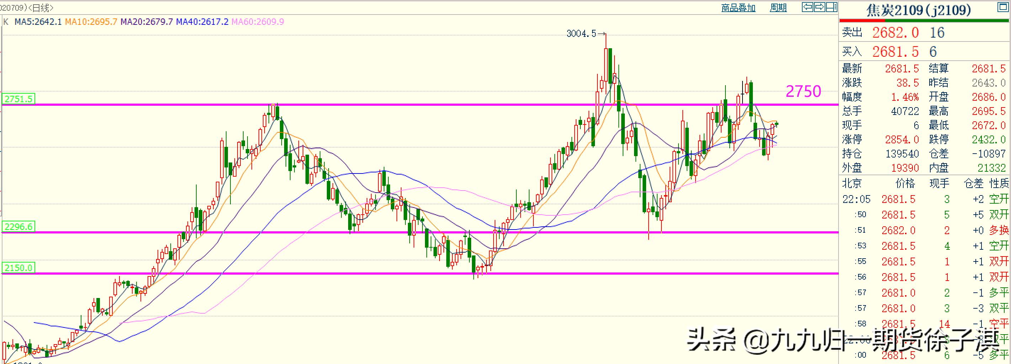
Task: Select the :57 tick row marked 多平
Action: pyautogui.click(x=925, y=293)
